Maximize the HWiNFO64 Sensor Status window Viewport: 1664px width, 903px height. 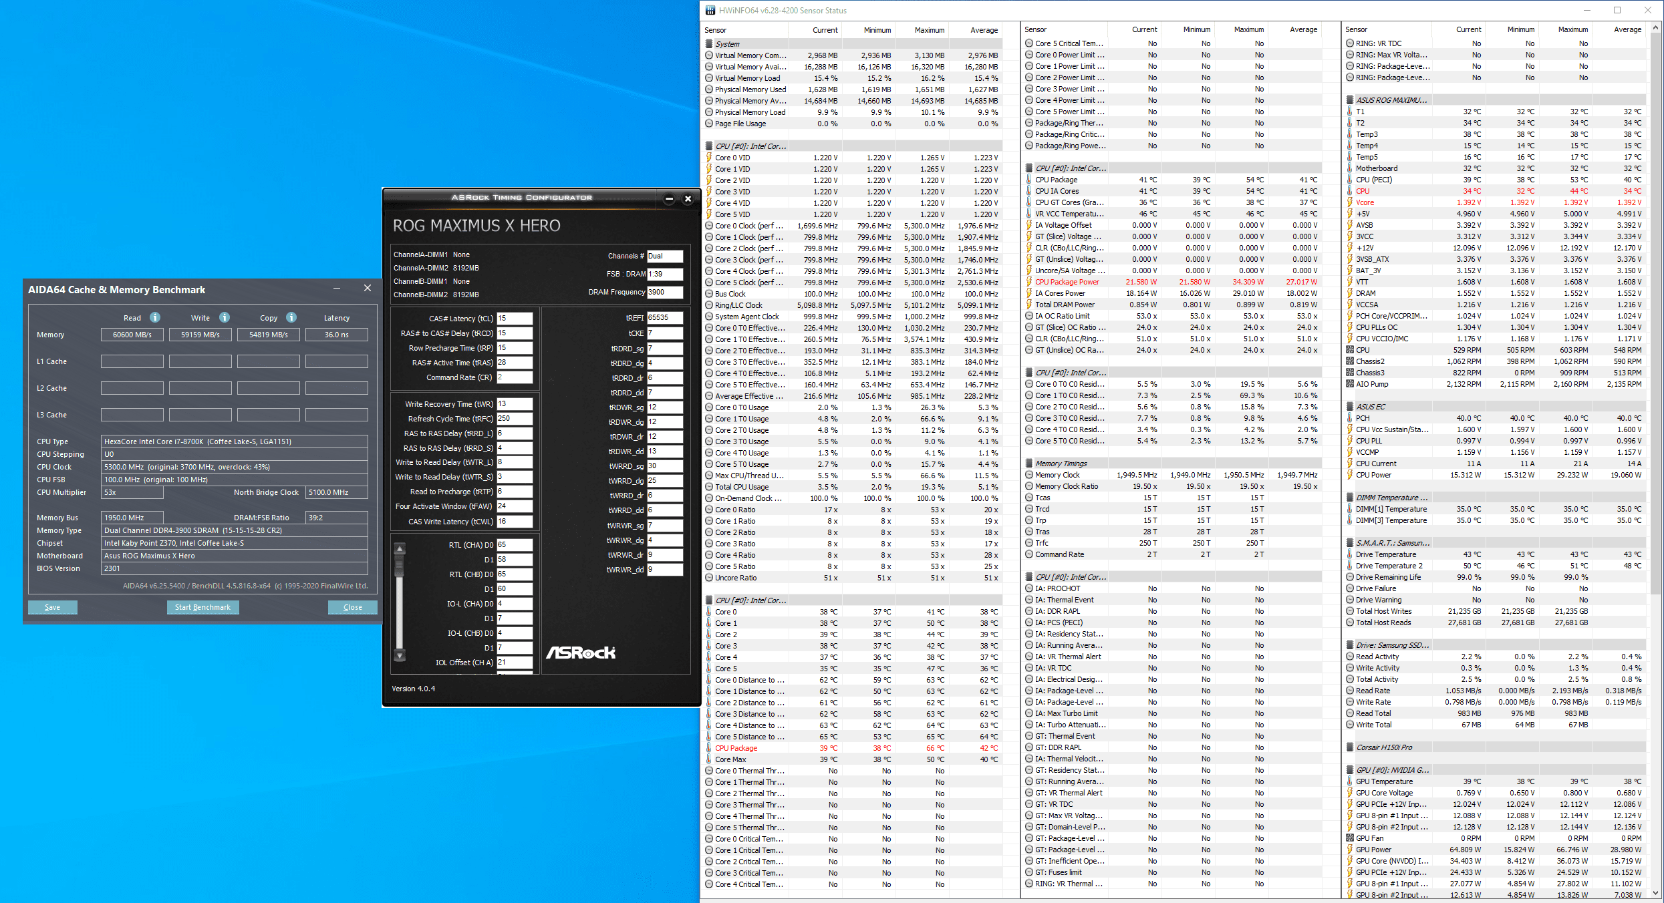1617,10
